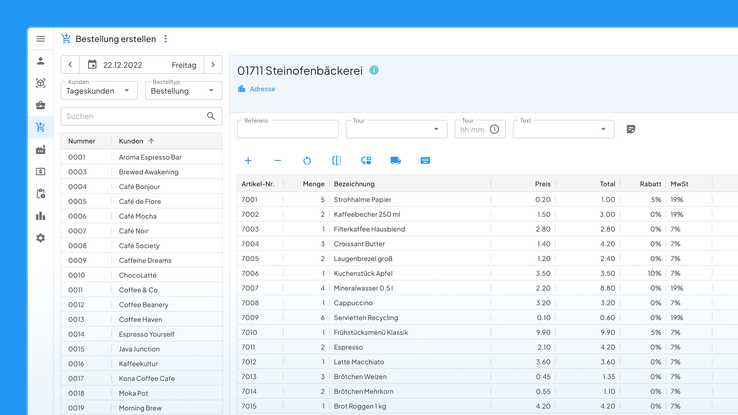
Task: Open the production factory sidebar icon
Action: pyautogui.click(x=41, y=149)
